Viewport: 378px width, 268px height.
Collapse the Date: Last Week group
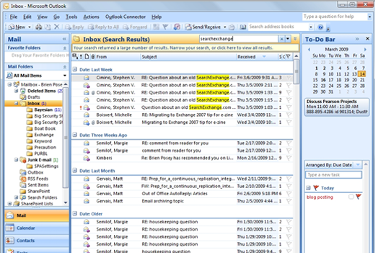pyautogui.click(x=75, y=70)
